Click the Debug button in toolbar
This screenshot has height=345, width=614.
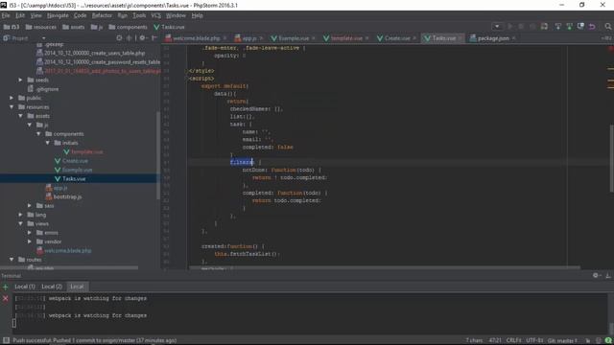click(x=521, y=27)
